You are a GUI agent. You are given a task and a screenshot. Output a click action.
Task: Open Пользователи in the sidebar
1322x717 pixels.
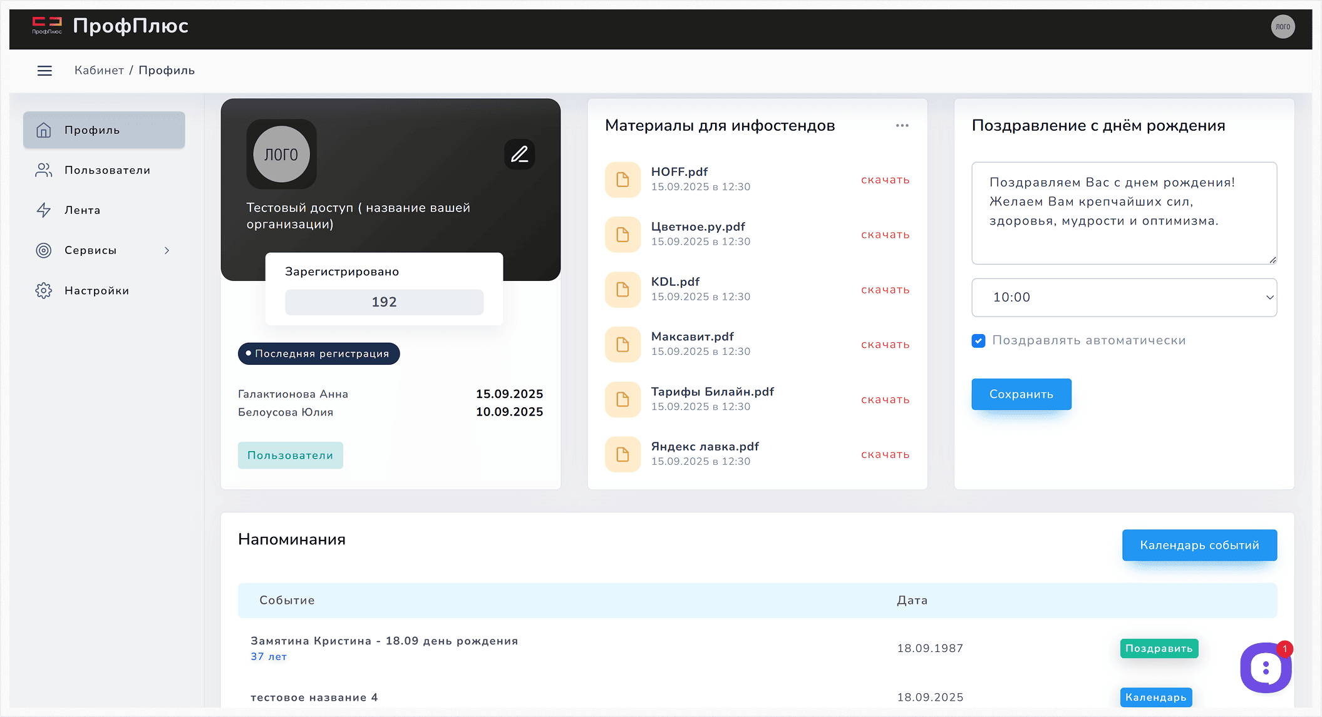coord(106,170)
